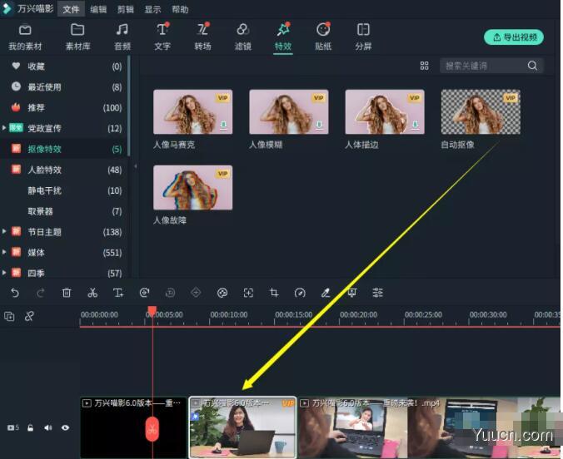Collapse the left category panel handle

(x=136, y=166)
